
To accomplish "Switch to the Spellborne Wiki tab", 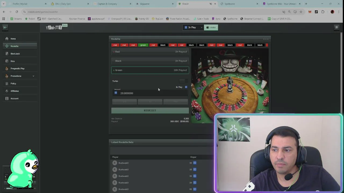I will pos(281,4).
